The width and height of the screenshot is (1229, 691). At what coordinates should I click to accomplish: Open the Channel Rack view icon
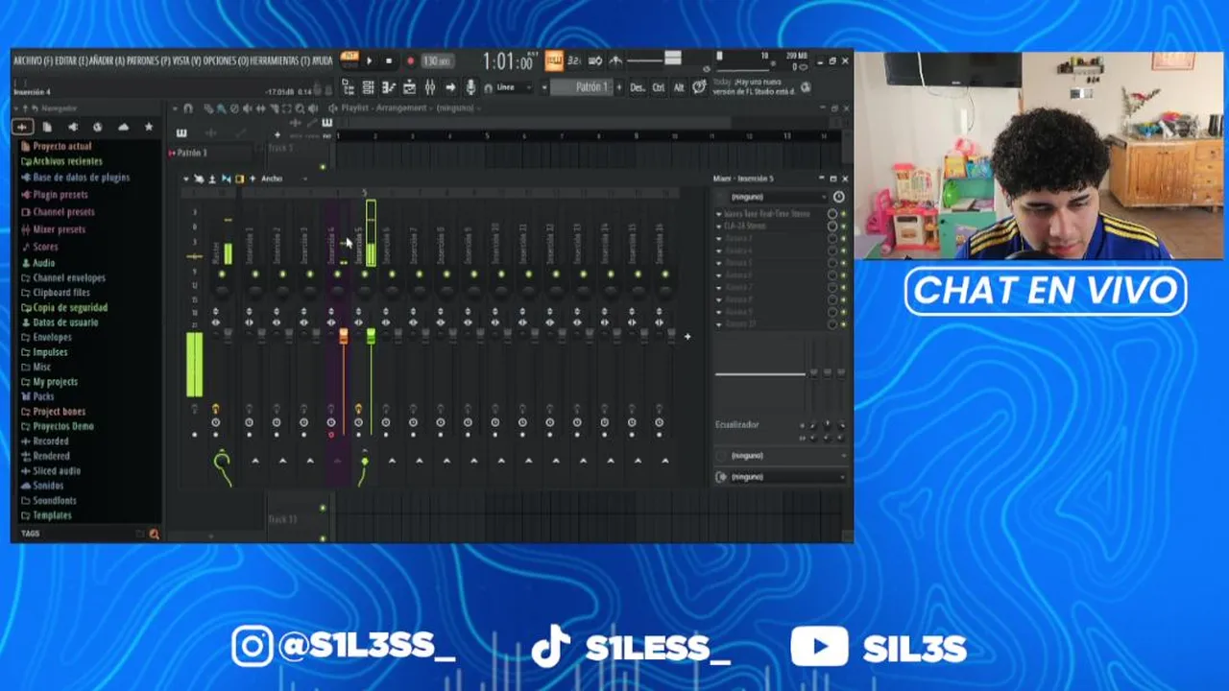click(x=368, y=87)
